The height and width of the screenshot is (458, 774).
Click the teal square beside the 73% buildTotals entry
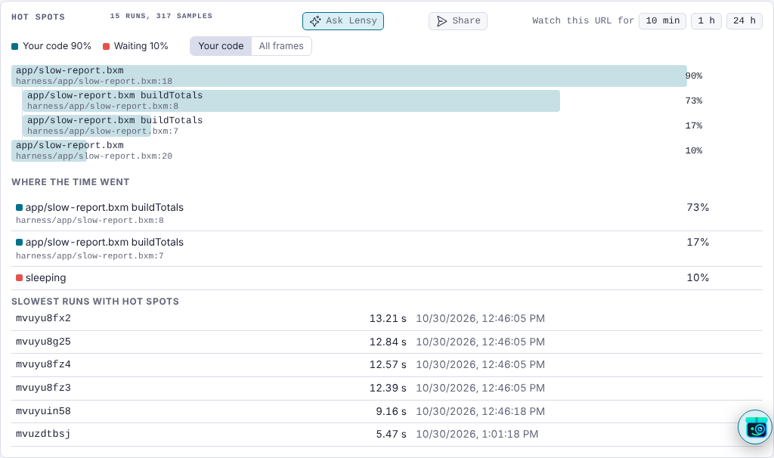pyautogui.click(x=19, y=208)
